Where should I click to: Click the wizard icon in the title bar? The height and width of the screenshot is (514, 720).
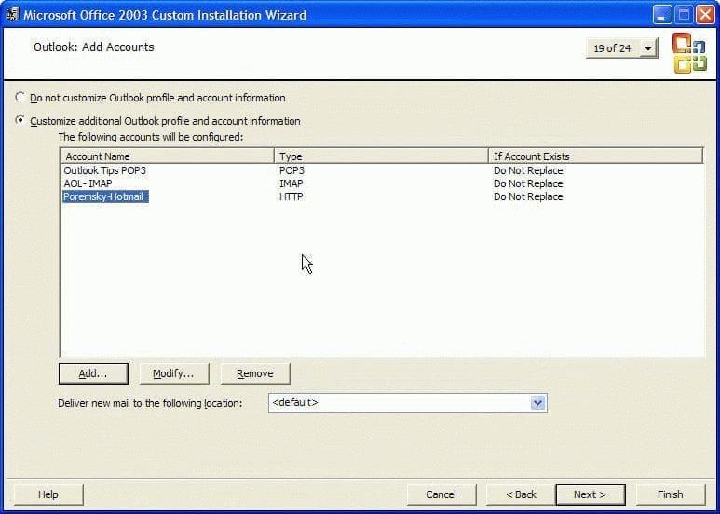point(12,15)
